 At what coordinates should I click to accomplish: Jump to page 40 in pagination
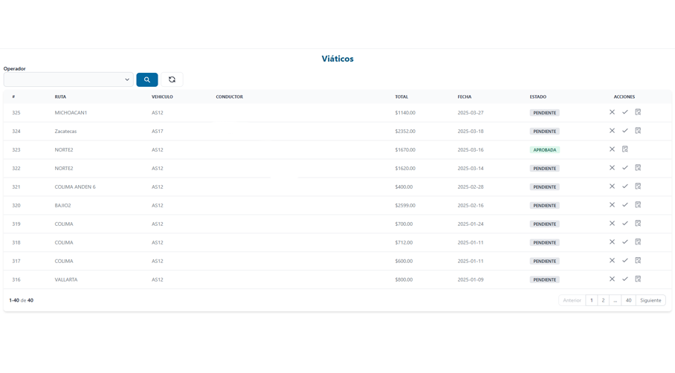628,300
